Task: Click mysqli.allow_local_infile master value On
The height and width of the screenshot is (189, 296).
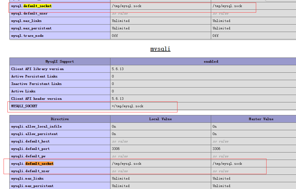Action: [x=215, y=127]
